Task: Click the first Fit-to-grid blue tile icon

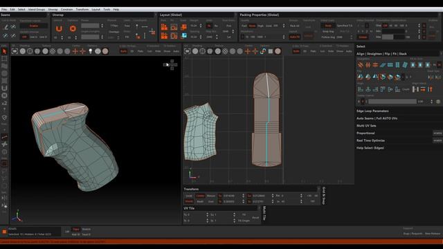Action: 413,65
